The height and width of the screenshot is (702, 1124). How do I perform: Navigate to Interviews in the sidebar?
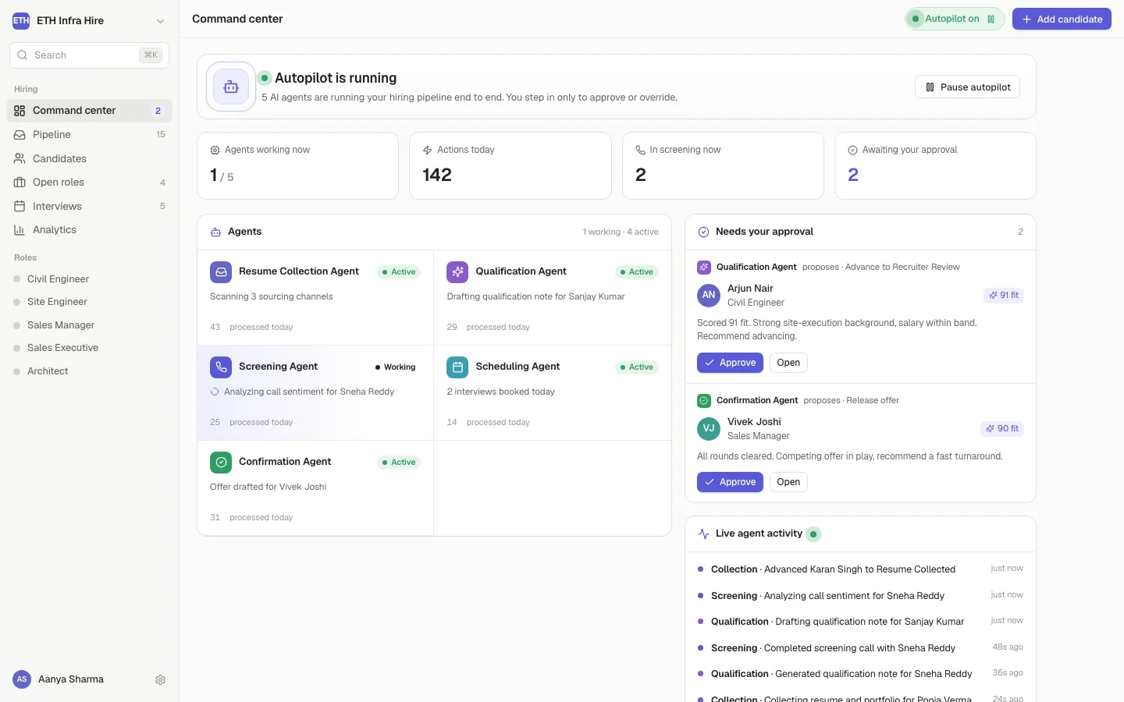pos(89,206)
